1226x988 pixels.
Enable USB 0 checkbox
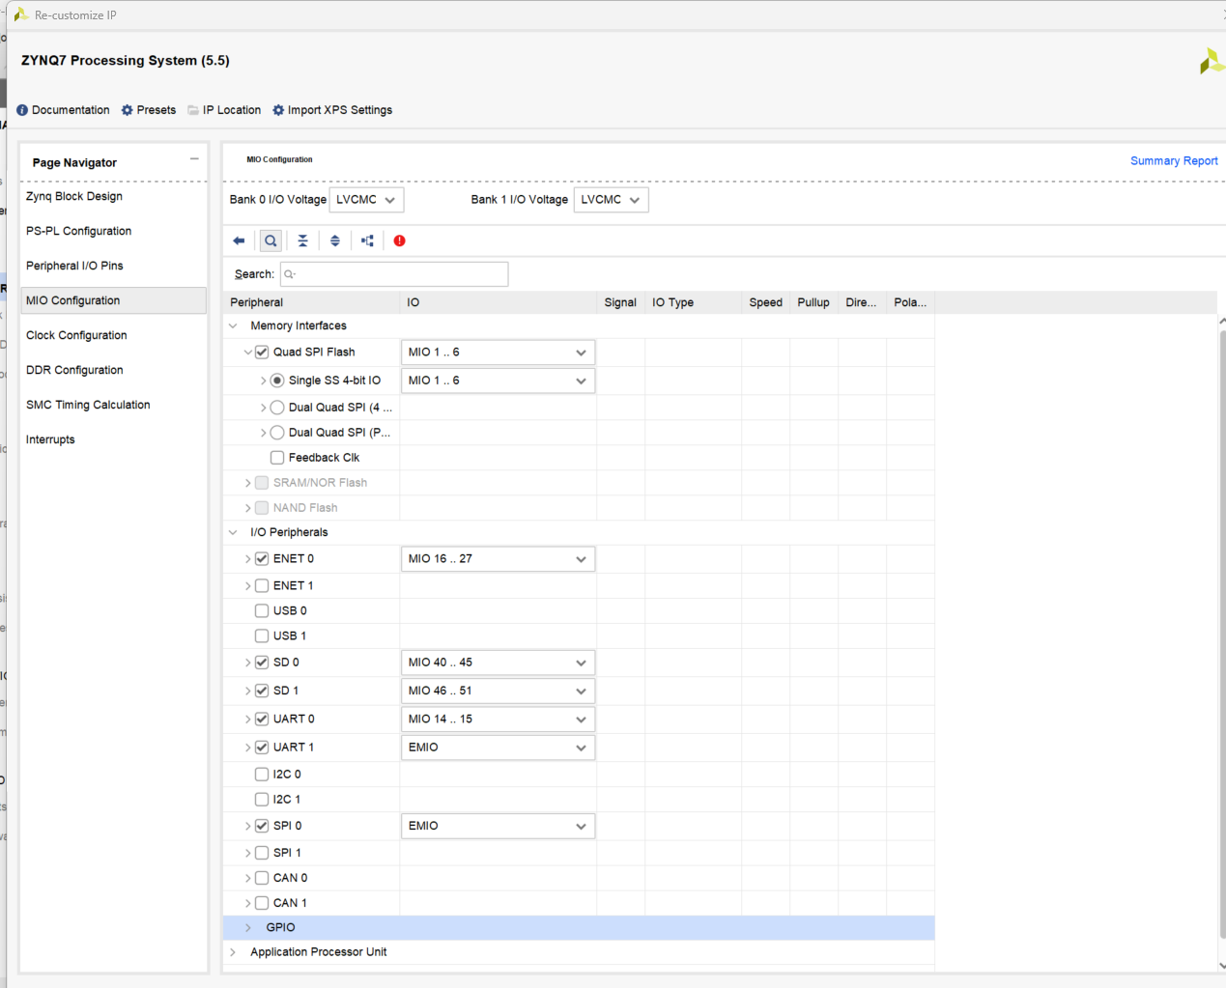click(262, 610)
